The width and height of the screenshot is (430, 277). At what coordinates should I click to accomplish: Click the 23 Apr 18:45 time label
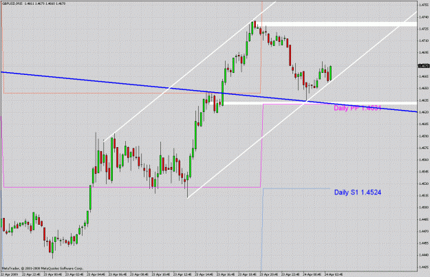[x=247, y=274]
